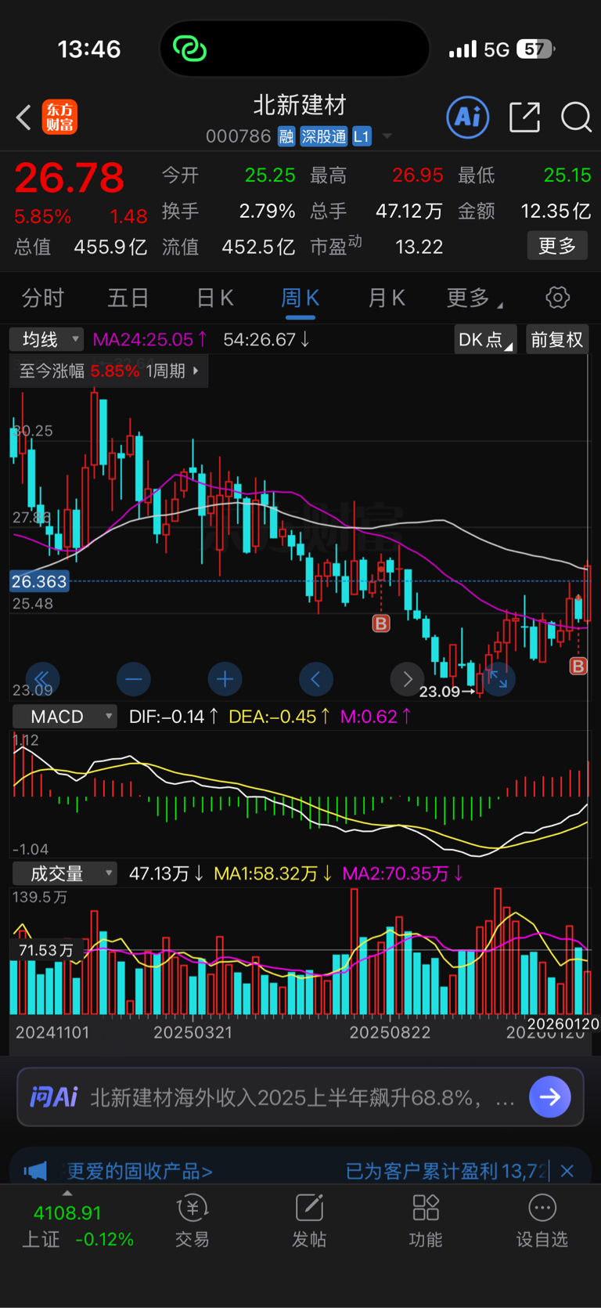Tap DEA:-0.45 MACD value
This screenshot has height=1308, width=601.
[x=279, y=717]
